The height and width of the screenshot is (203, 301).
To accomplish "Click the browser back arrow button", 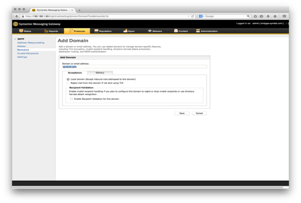I will tap(17, 16).
